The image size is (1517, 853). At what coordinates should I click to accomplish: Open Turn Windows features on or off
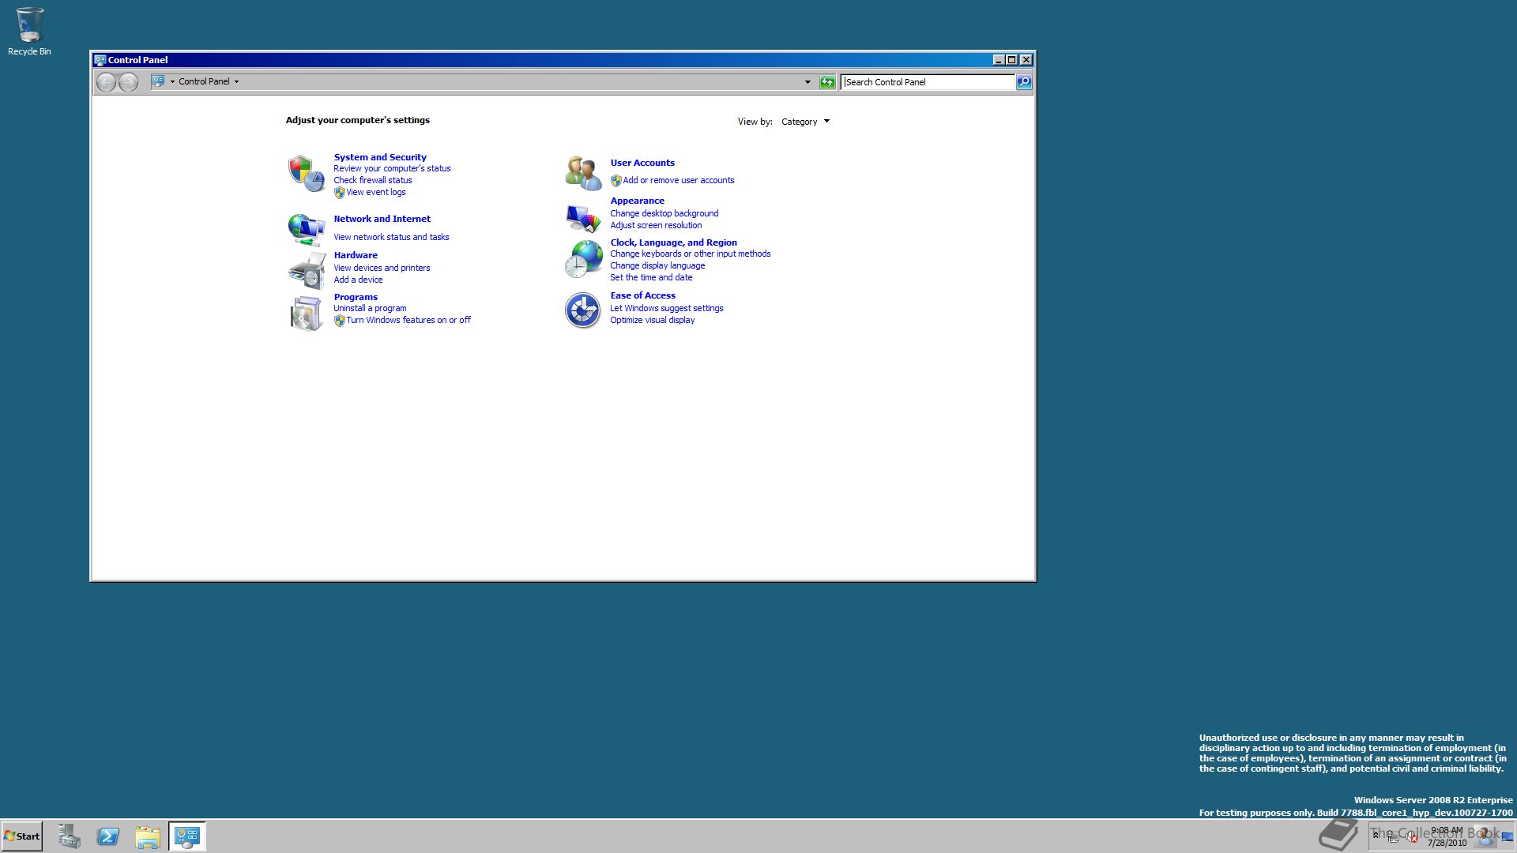[x=408, y=320]
